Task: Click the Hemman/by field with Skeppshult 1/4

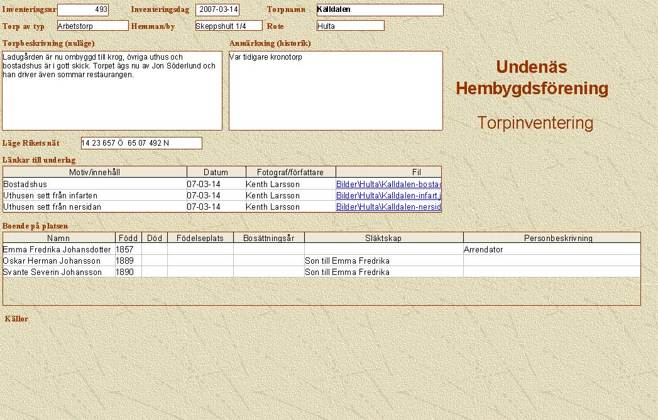Action: tap(228, 26)
